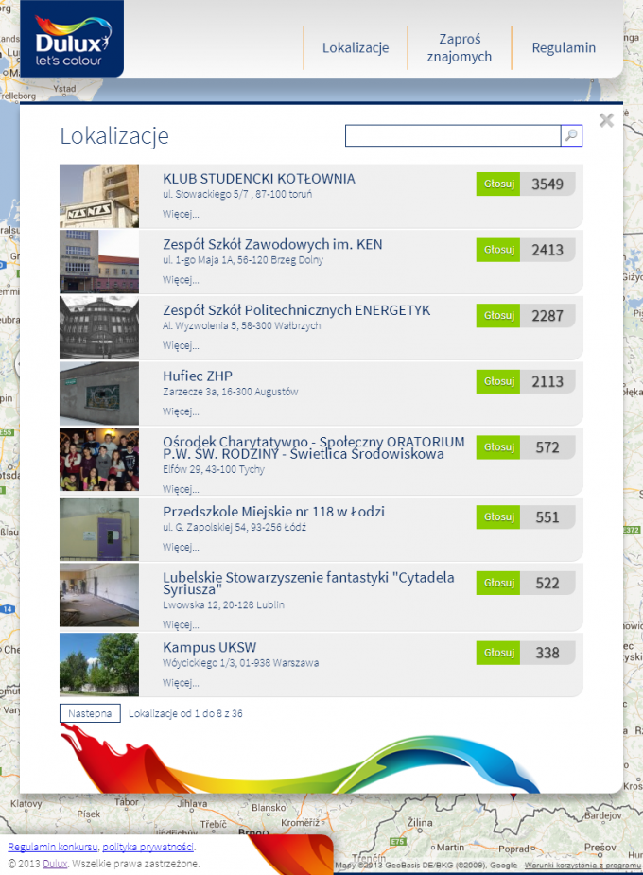Open the Lokalizacje menu item

point(356,48)
